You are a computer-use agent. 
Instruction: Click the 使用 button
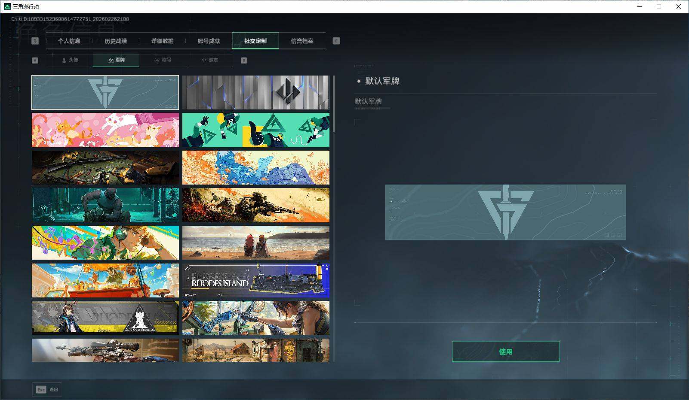pyautogui.click(x=506, y=352)
